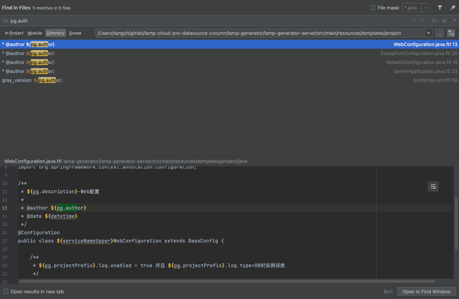Select the Scope tab
Image resolution: width=459 pixels, height=299 pixels.
[75, 33]
